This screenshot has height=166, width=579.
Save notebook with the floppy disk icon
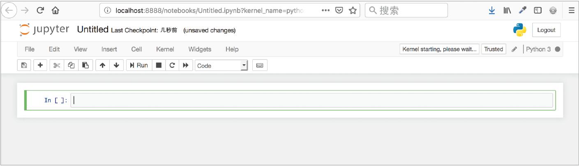click(24, 65)
